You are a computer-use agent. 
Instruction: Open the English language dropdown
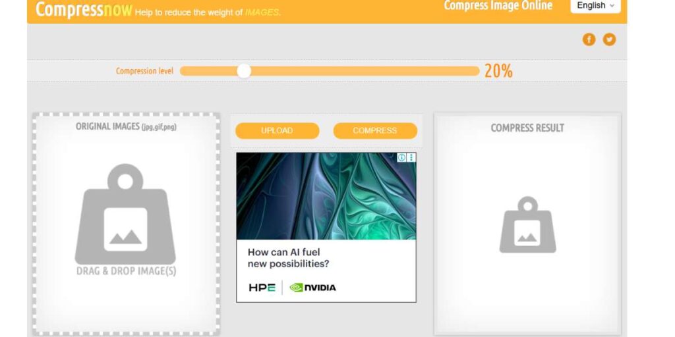pos(595,5)
